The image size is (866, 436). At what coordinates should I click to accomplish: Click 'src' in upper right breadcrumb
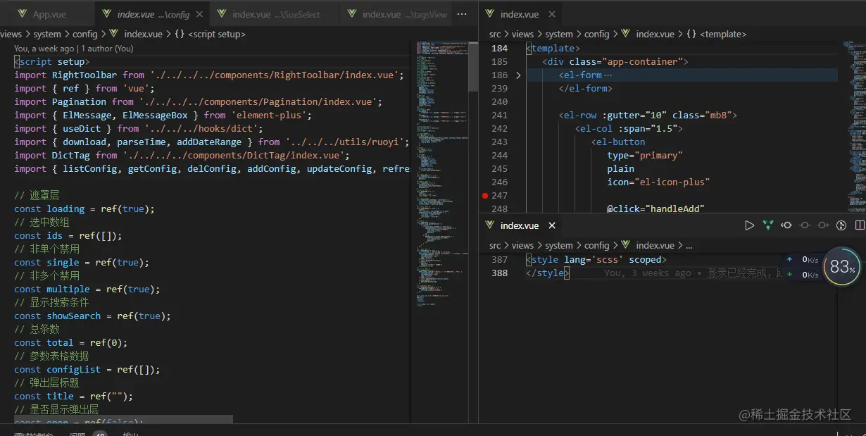[x=495, y=34]
